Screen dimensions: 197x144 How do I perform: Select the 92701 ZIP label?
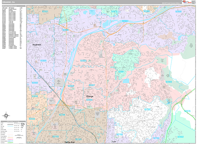(78, 139)
